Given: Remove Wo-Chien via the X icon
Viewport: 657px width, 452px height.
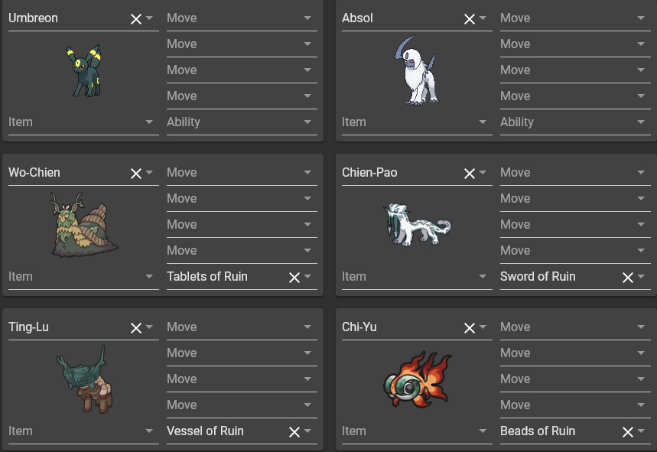Looking at the screenshot, I should (x=135, y=174).
